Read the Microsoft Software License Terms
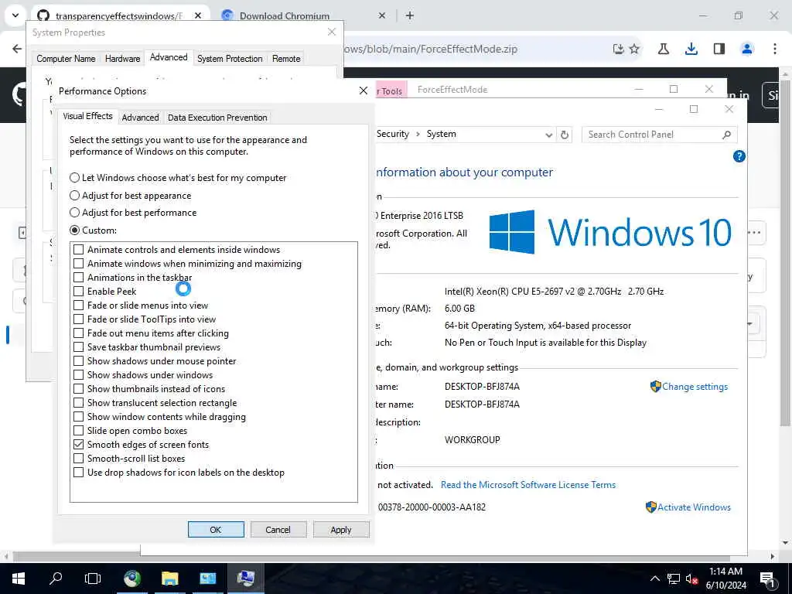 click(527, 485)
